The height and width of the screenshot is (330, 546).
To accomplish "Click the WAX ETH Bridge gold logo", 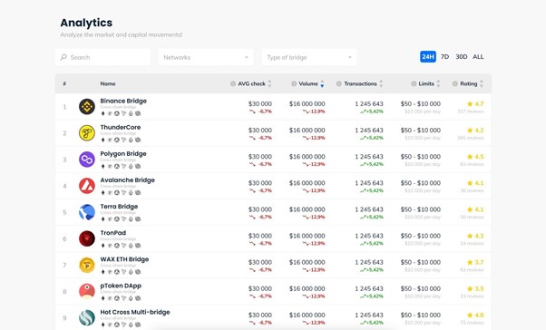I will click(87, 266).
